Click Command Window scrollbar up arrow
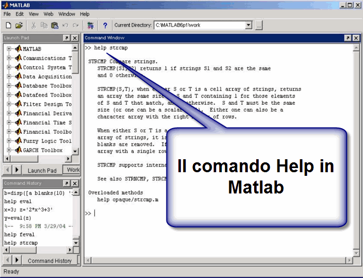Screen dimensions: 363x278 356,48
